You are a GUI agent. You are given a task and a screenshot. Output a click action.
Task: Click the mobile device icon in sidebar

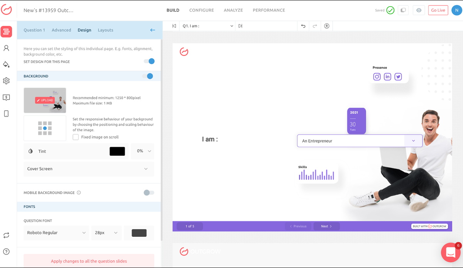[x=6, y=114]
